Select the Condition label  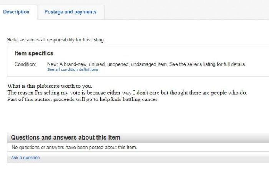click(25, 64)
